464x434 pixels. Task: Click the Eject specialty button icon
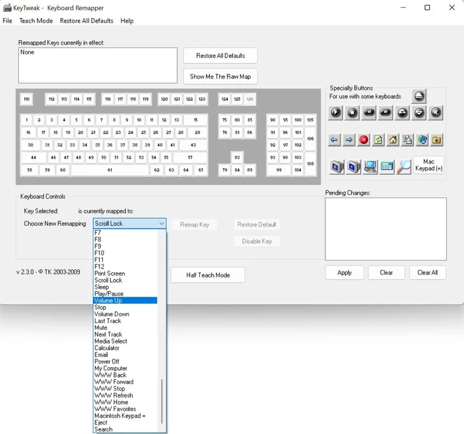(x=419, y=96)
